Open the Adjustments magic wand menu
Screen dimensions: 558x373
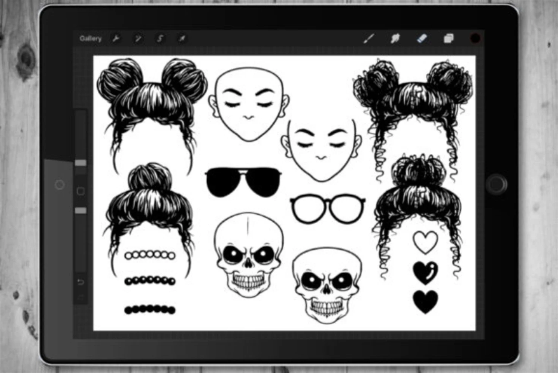coord(138,38)
